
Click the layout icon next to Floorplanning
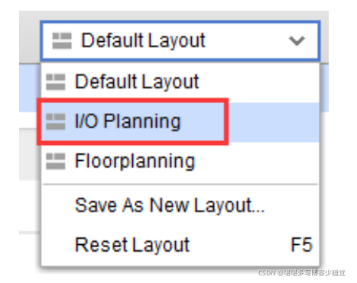56,161
